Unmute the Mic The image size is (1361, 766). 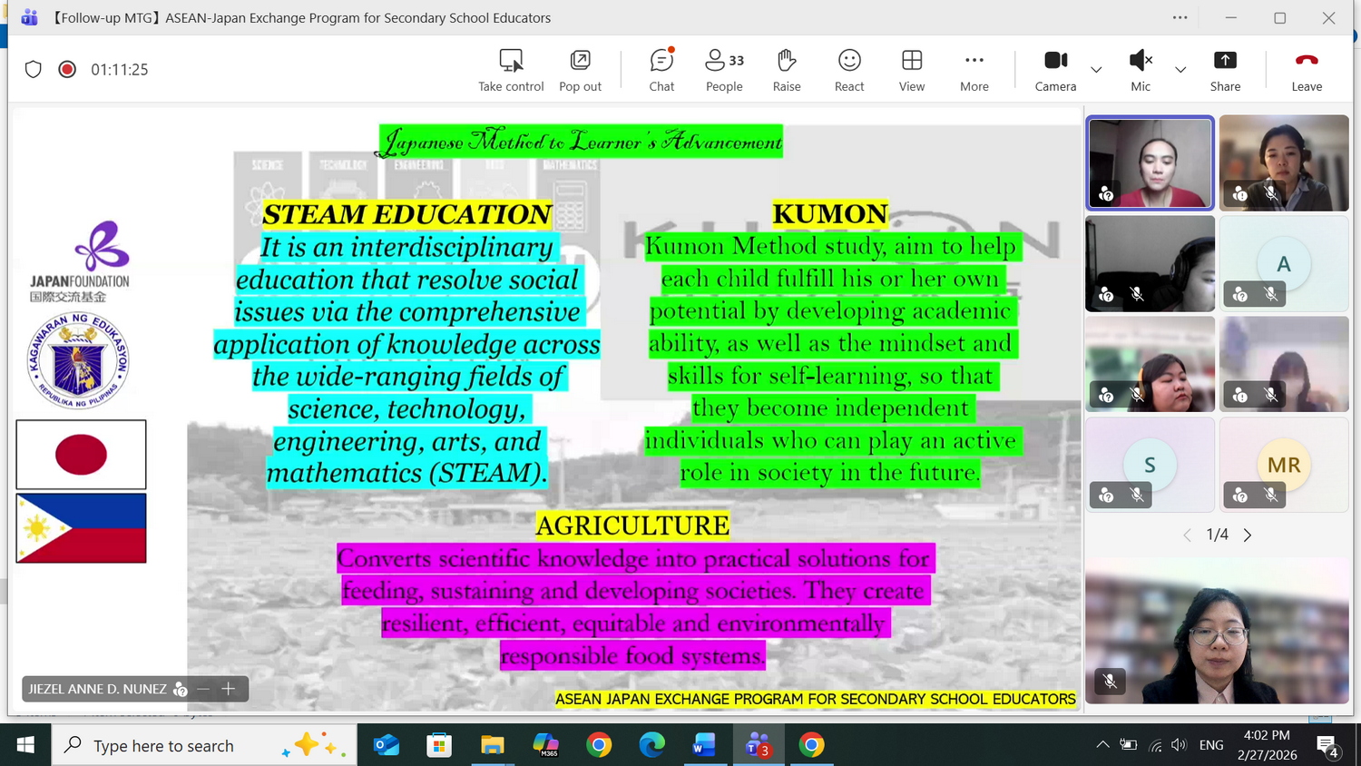pyautogui.click(x=1140, y=70)
